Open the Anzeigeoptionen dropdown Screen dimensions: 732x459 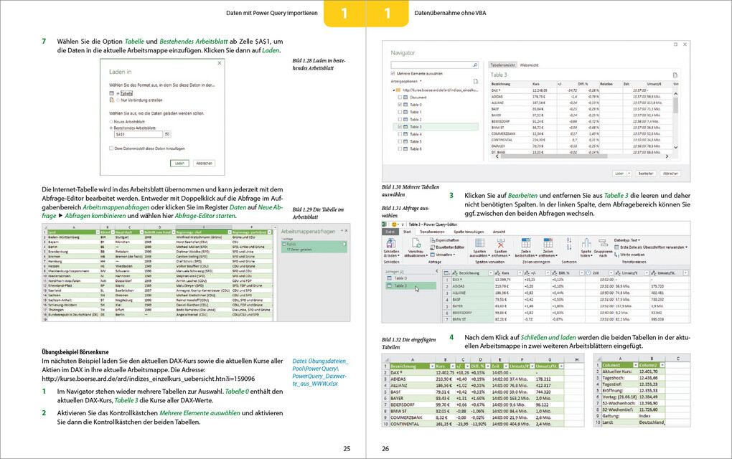click(407, 81)
